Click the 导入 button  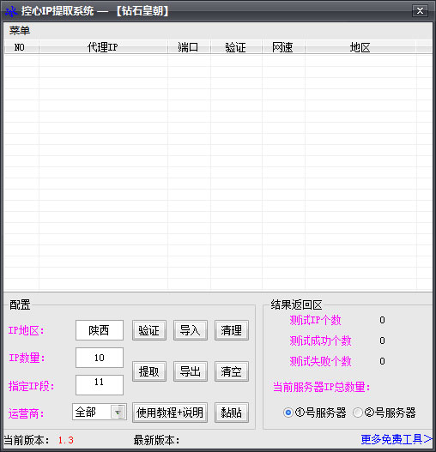click(x=191, y=330)
